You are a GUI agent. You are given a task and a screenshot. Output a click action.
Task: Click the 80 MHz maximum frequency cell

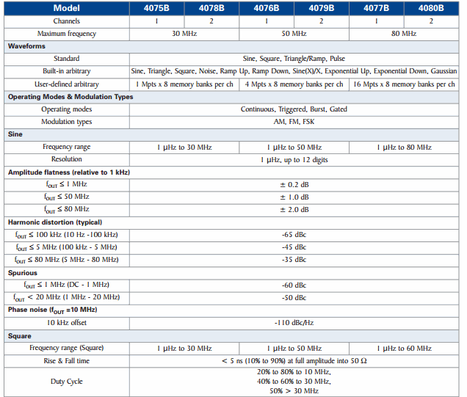coord(403,34)
